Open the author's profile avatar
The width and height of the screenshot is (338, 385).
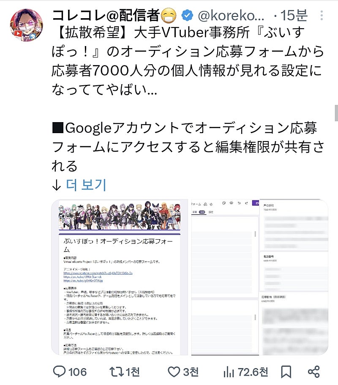pyautogui.click(x=27, y=25)
